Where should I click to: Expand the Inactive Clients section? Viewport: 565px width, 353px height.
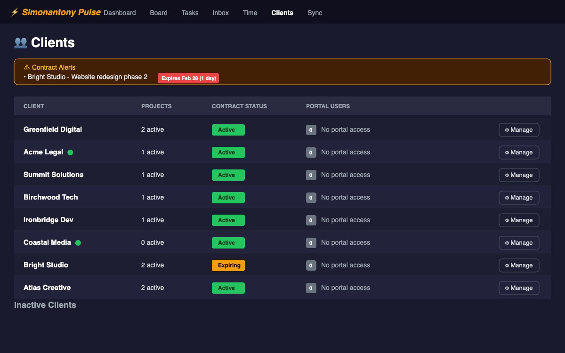(45, 305)
